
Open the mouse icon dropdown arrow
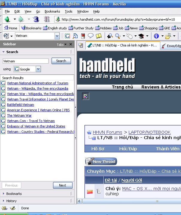coord(135,36)
